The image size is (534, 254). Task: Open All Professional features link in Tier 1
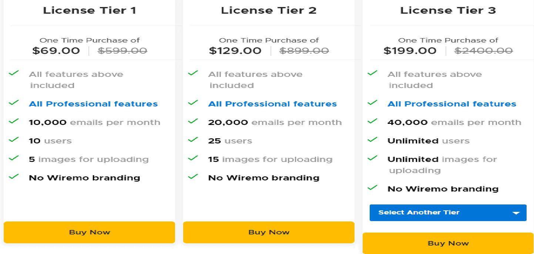pyautogui.click(x=93, y=104)
